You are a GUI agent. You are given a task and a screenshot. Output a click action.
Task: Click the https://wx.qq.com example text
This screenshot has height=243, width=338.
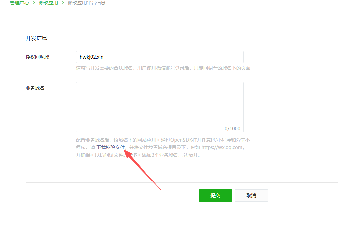click(222, 147)
